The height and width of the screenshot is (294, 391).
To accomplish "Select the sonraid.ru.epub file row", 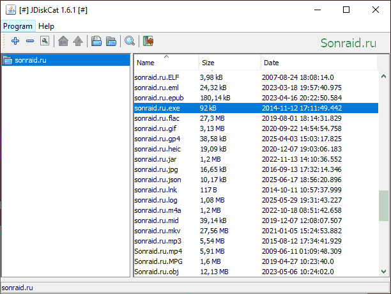I will point(256,98).
